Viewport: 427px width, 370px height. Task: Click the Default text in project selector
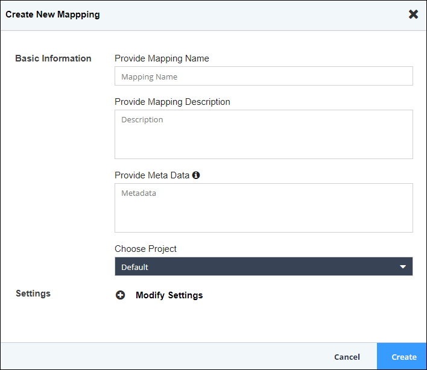(134, 267)
